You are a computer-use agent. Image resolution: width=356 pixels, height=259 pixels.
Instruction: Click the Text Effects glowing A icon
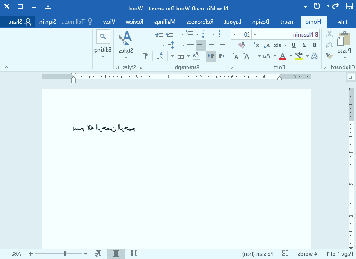[x=314, y=56]
